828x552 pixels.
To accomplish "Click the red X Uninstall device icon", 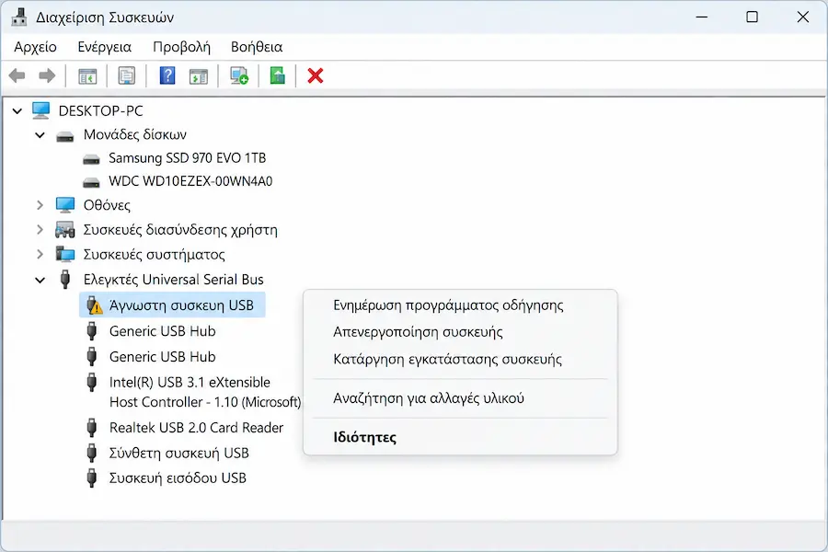I will click(316, 75).
